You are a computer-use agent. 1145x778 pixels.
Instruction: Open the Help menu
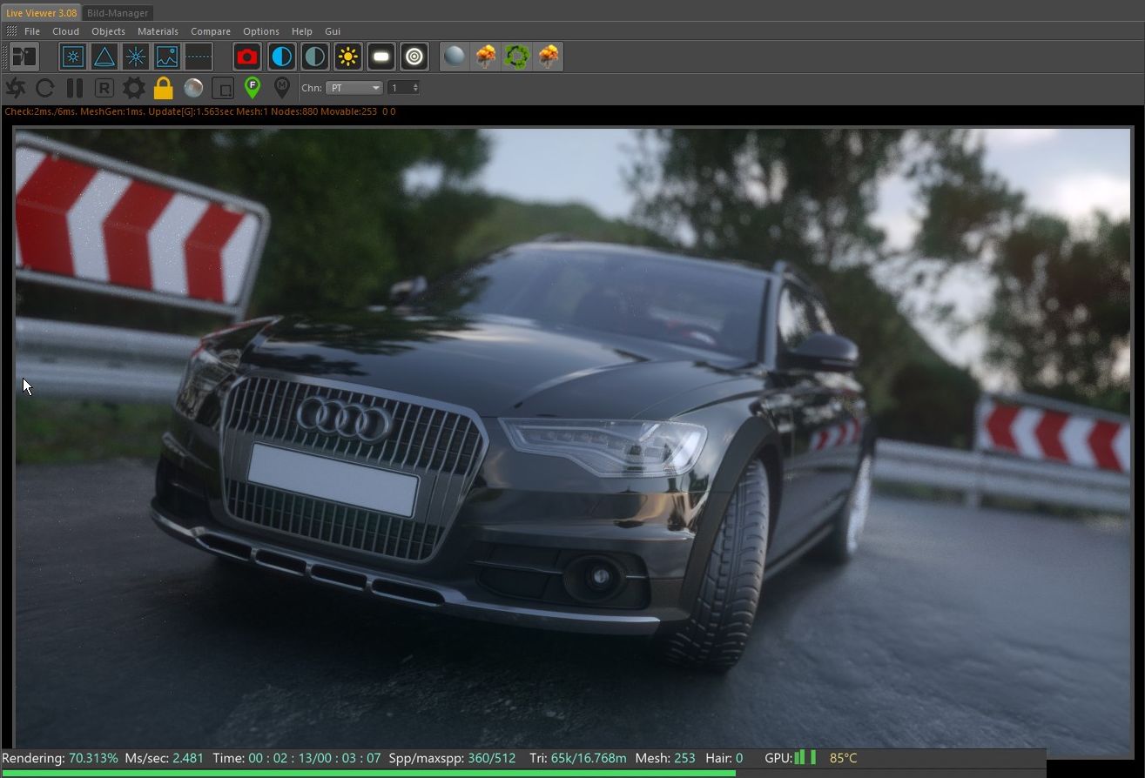301,31
